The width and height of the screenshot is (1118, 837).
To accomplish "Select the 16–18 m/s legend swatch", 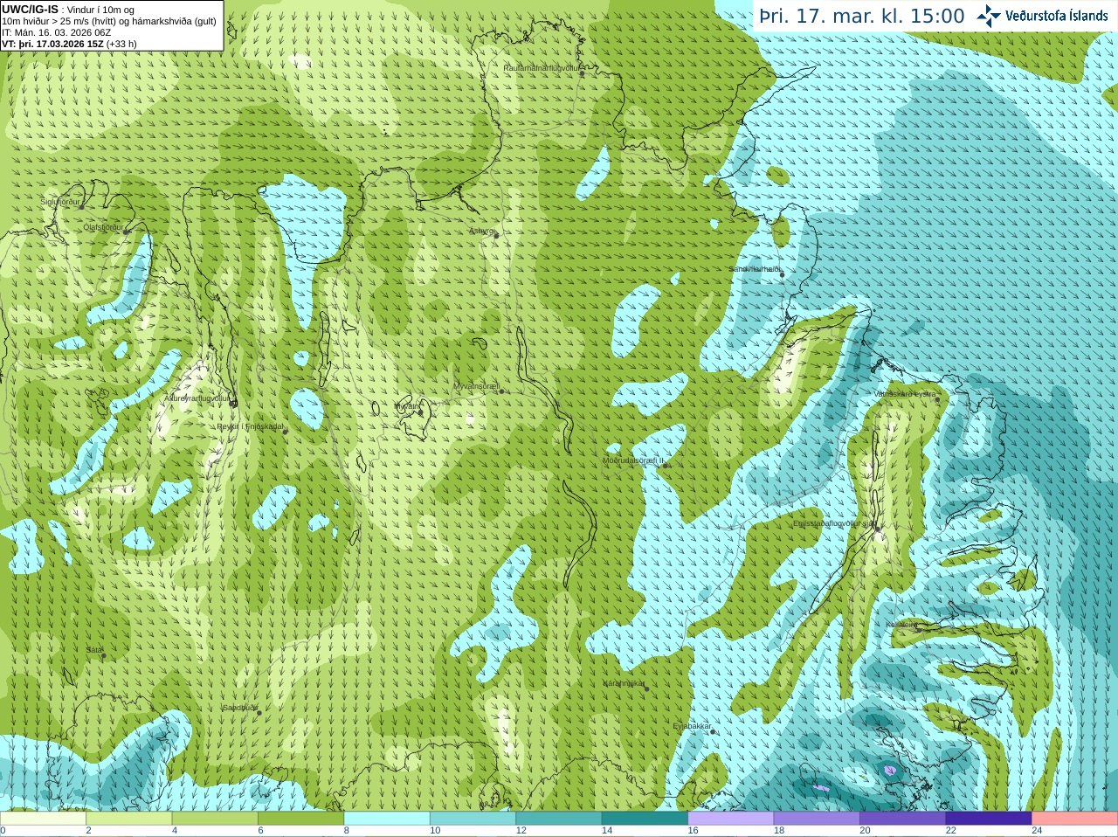I will (x=731, y=819).
